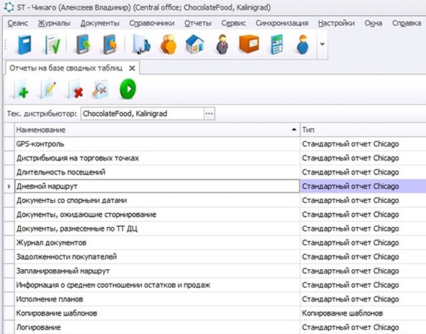
Task: Expand the main toolbar overflow arrow
Action: click(322, 44)
